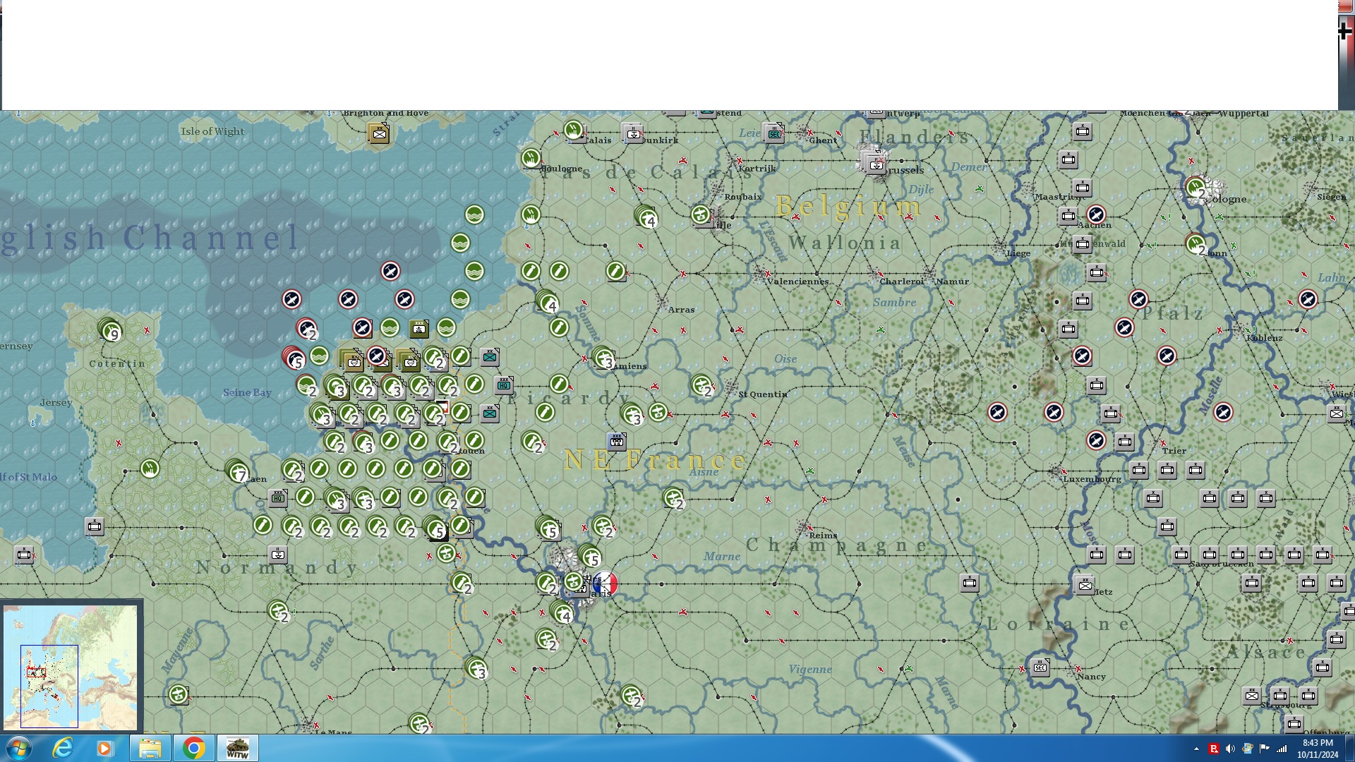Select the WITW game taskbar button
This screenshot has width=1355, height=762.
coord(238,748)
